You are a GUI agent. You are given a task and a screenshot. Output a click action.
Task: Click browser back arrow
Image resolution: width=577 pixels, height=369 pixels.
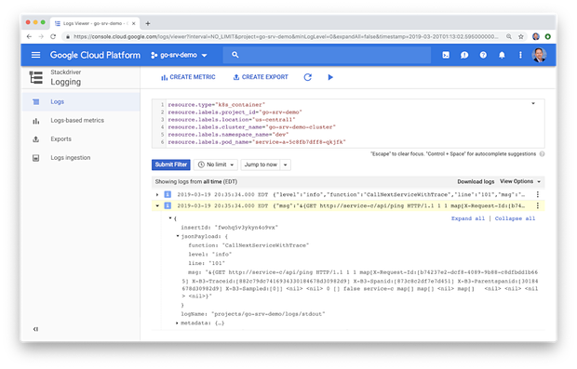point(29,36)
